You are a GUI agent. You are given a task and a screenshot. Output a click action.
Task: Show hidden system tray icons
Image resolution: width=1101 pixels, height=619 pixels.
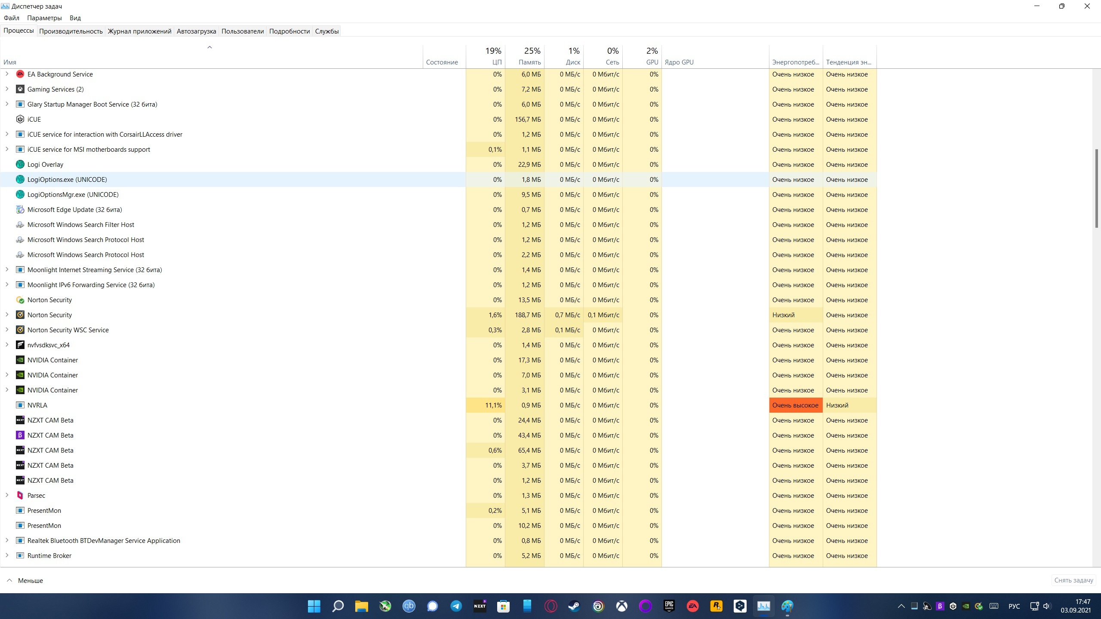(901, 606)
